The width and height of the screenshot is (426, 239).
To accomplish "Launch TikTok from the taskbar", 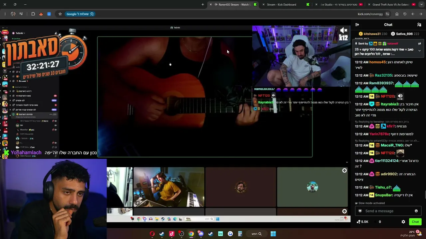I will (x=172, y=234).
